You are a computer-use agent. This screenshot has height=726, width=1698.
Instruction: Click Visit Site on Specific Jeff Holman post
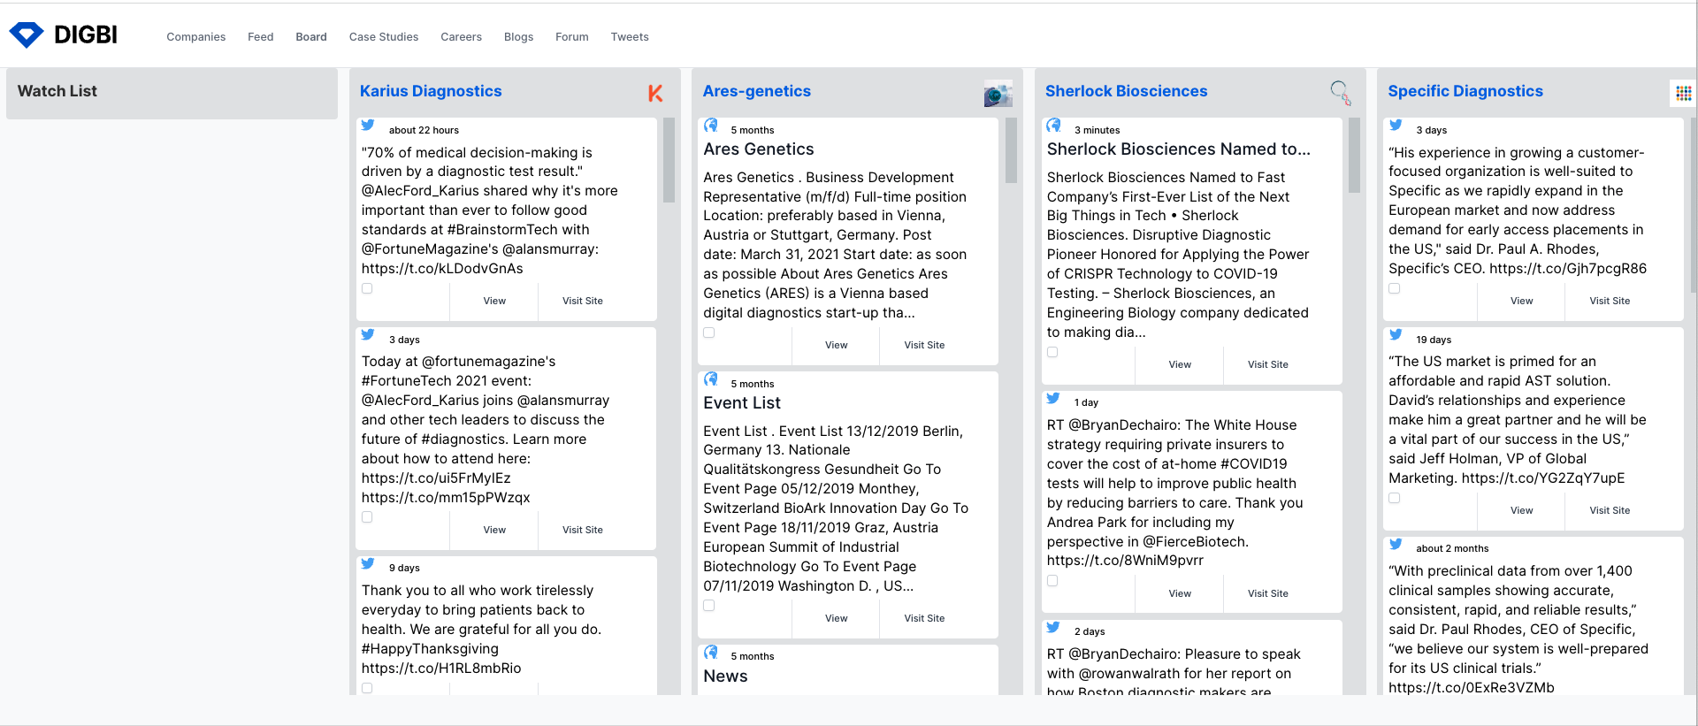[1610, 511]
